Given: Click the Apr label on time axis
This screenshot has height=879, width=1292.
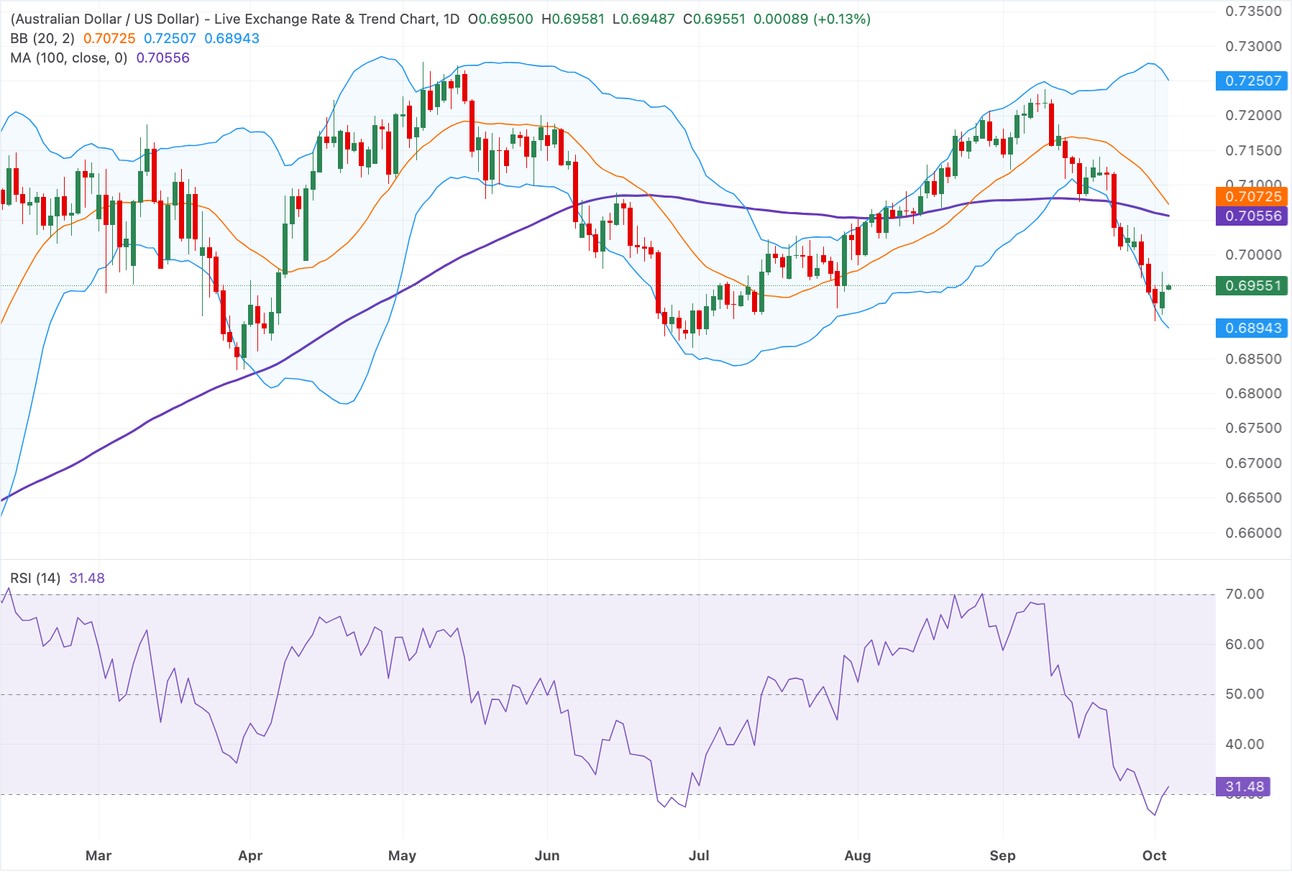Looking at the screenshot, I should [250, 855].
